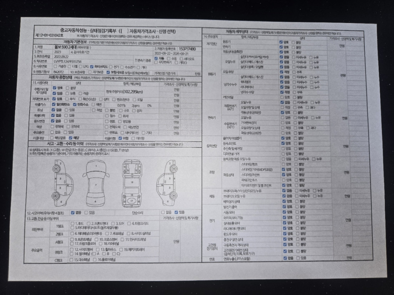Screen dimensions: 394x295
Task: Uncheck 있음 for 단순수리
Action: (x=177, y=212)
